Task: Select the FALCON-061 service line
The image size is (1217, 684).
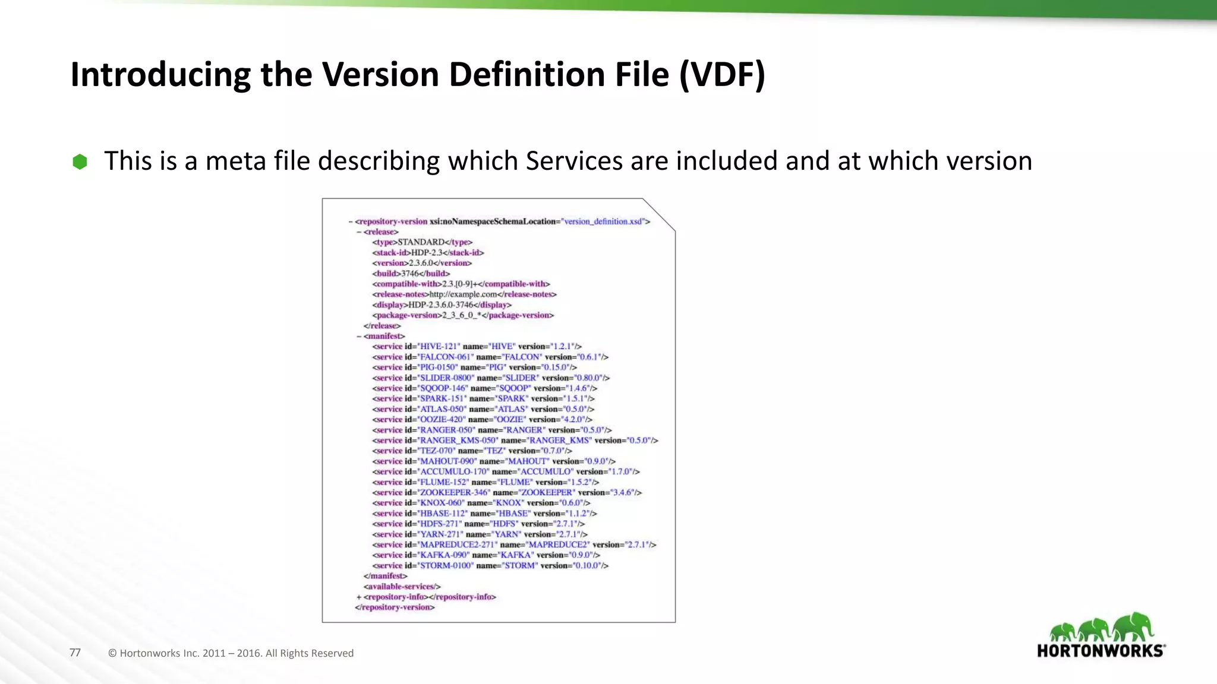Action: [x=490, y=357]
